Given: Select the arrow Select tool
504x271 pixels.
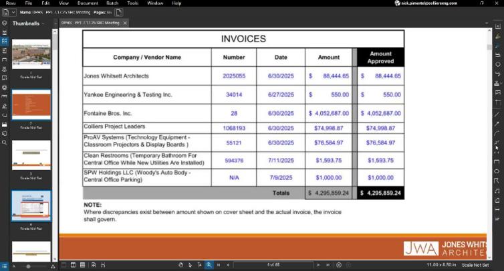Looking at the screenshot, I should click(x=190, y=265).
